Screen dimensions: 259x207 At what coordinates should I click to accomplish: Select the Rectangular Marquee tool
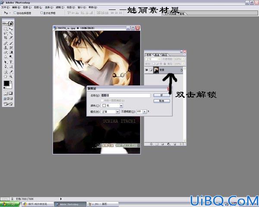pyautogui.click(x=6, y=29)
